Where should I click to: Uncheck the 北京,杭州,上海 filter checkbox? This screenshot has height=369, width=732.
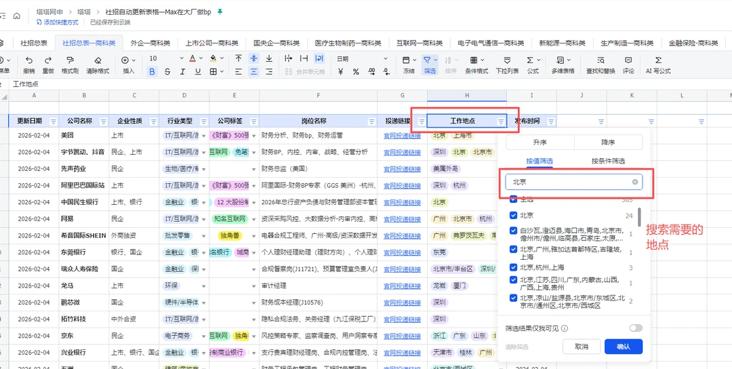(x=514, y=268)
